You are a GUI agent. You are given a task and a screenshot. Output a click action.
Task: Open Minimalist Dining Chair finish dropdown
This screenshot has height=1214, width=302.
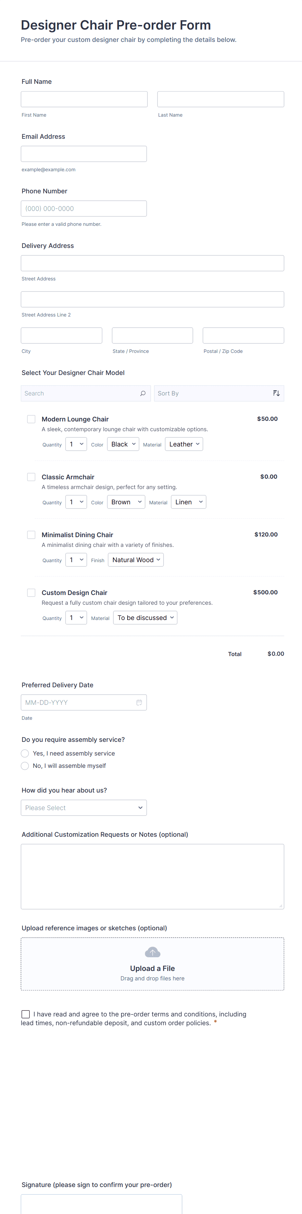(x=136, y=560)
